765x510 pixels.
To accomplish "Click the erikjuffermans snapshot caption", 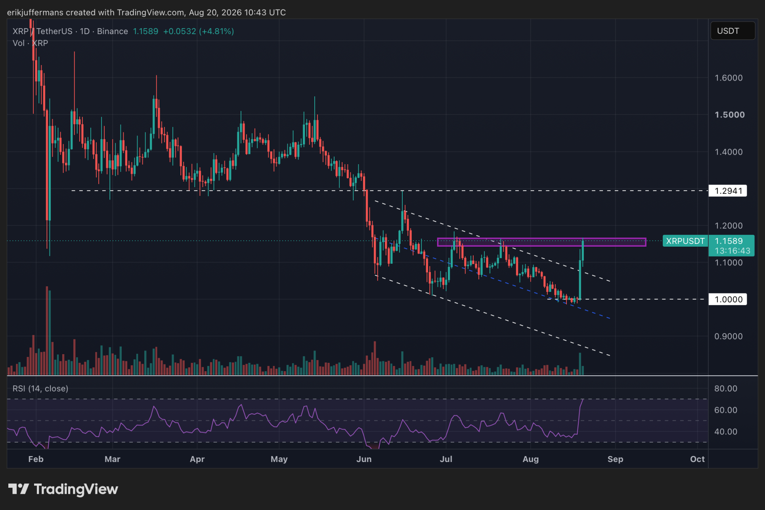I will coord(146,13).
